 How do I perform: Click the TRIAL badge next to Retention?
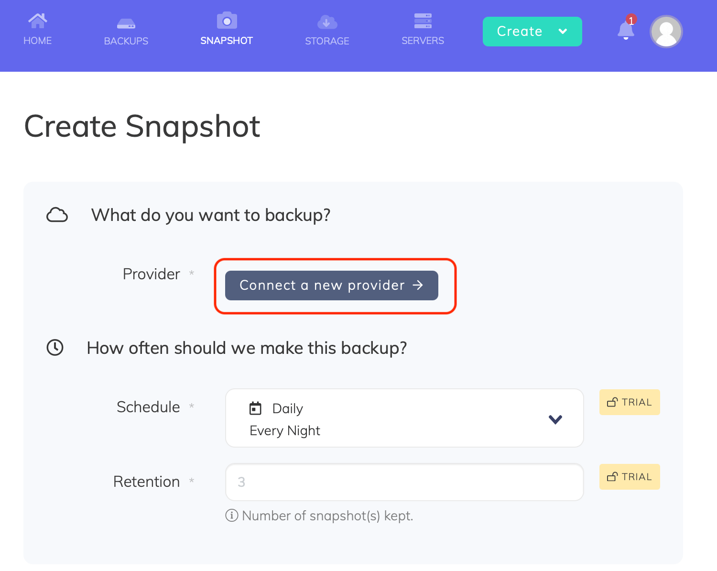click(x=629, y=477)
